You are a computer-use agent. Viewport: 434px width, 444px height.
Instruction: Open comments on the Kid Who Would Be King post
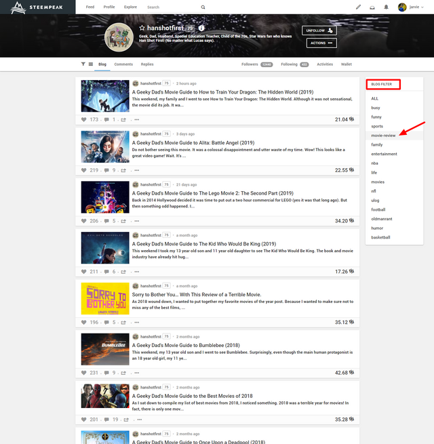pos(106,272)
